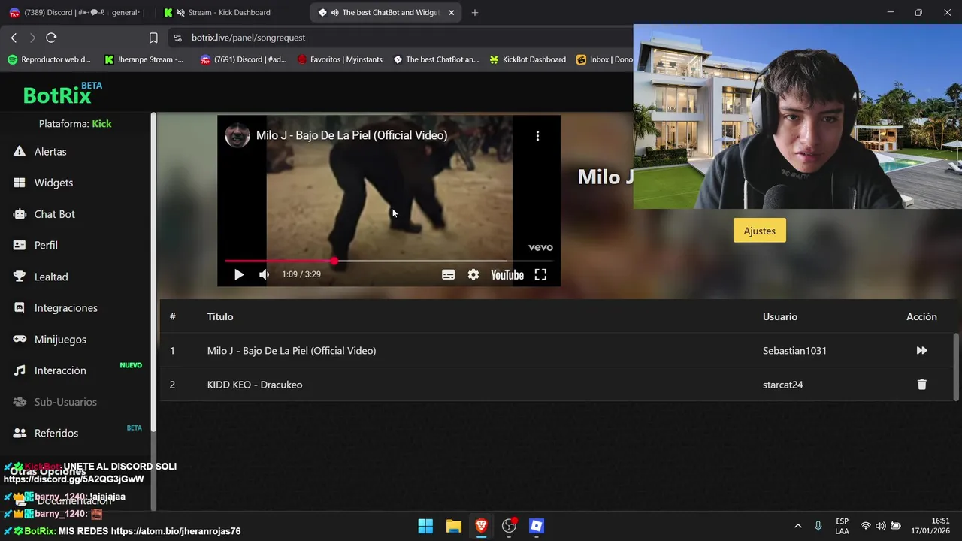This screenshot has width=962, height=541.
Task: Click the Sub-Usuarios gears icon
Action: tap(20, 402)
